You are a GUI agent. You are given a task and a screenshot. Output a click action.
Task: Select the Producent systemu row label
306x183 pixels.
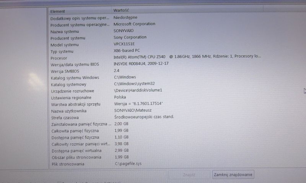tap(68, 38)
